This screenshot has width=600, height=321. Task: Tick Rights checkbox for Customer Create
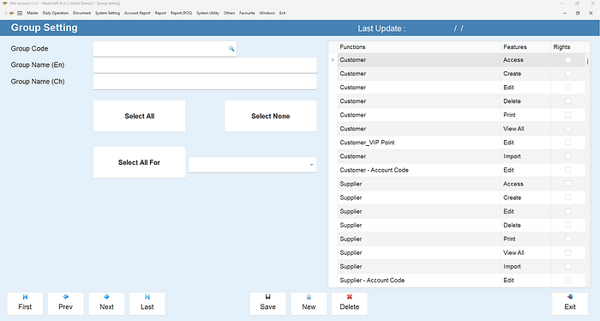pos(567,74)
